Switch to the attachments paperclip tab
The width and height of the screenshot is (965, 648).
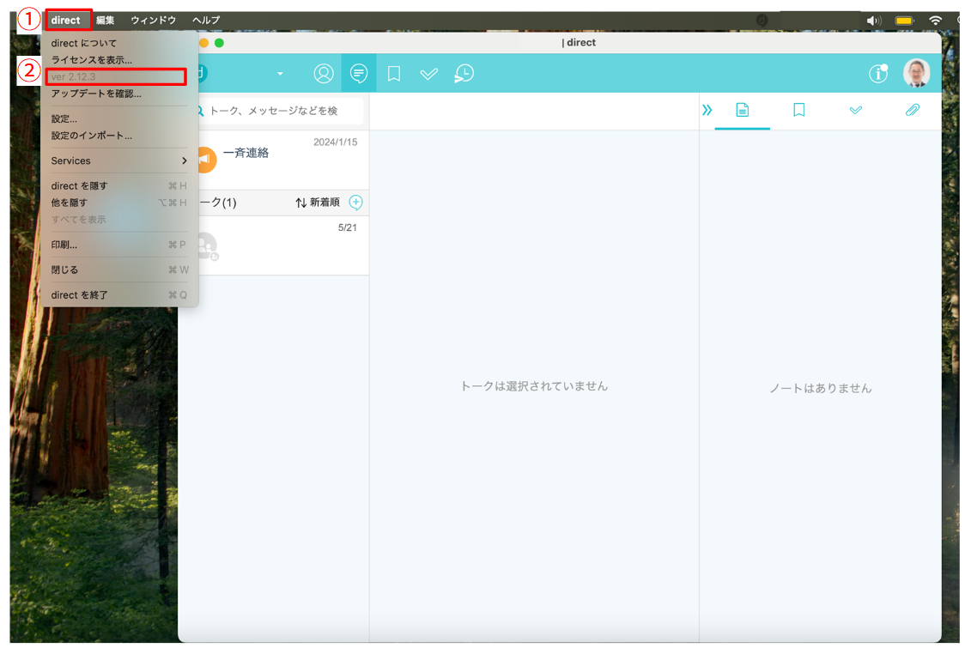click(x=912, y=110)
